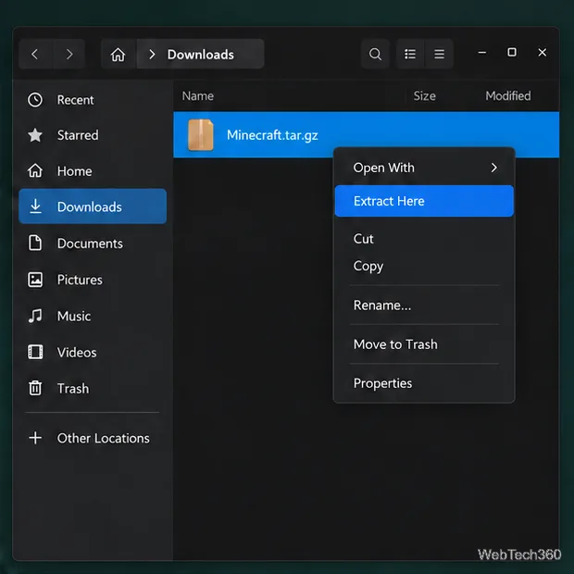The image size is (574, 574).
Task: Click the Downloads path bar label
Action: click(x=201, y=55)
